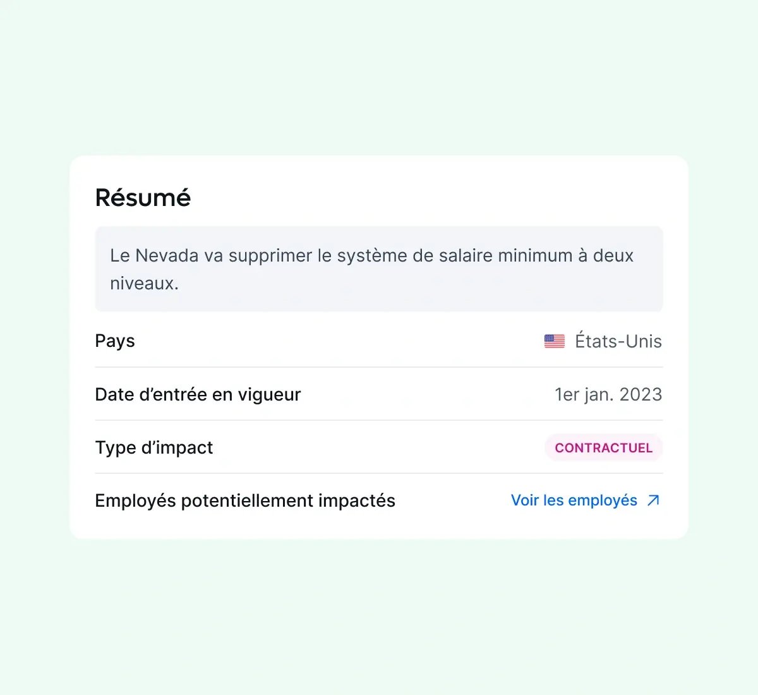Image resolution: width=758 pixels, height=695 pixels.
Task: Click the United States flag icon
Action: pos(554,341)
